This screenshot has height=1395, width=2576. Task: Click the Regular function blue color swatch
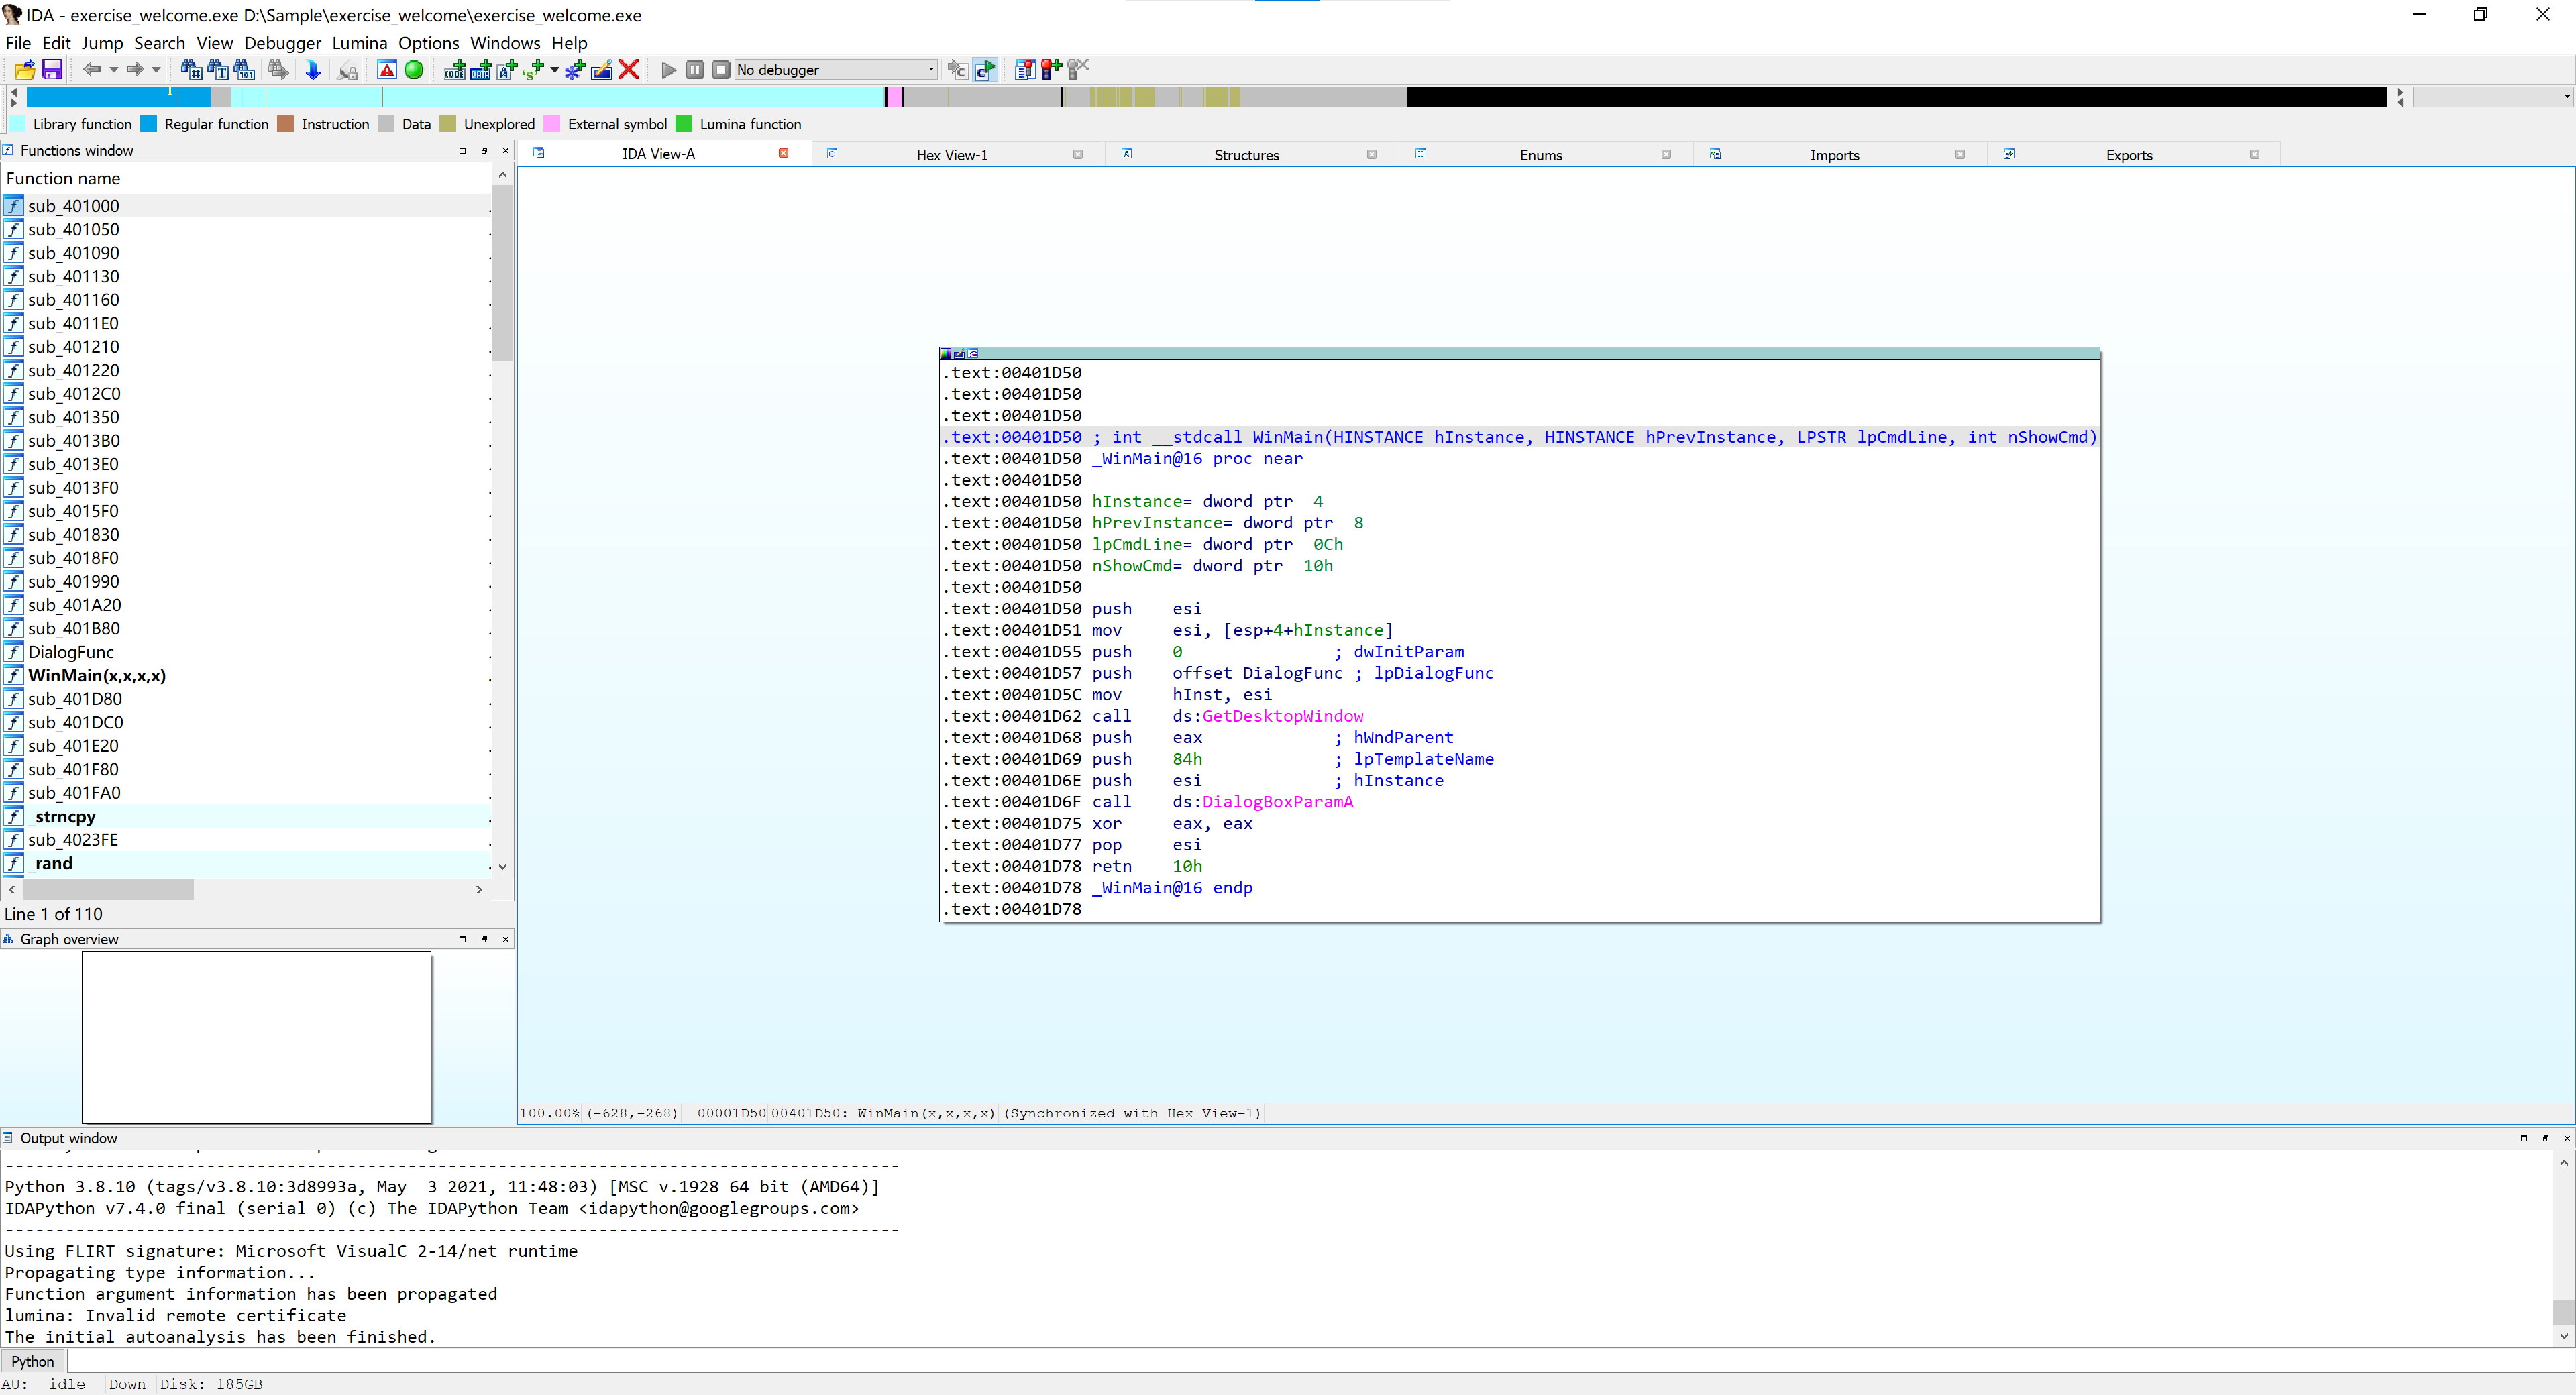pos(149,124)
